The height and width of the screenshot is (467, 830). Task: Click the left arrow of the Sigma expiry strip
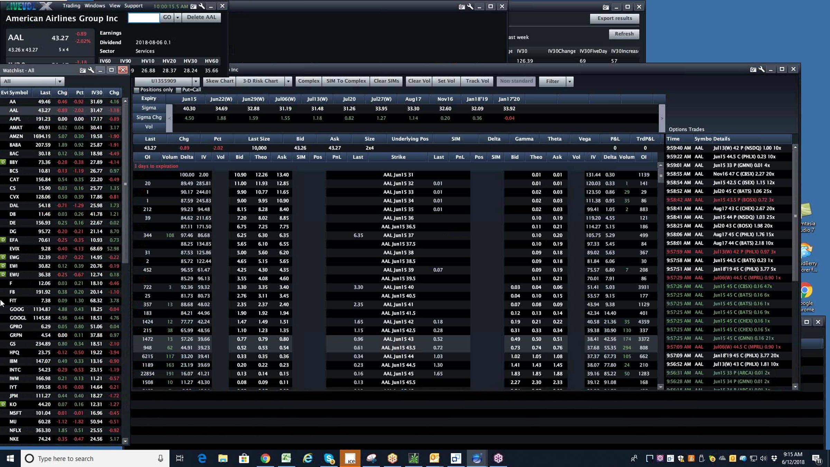click(x=169, y=118)
